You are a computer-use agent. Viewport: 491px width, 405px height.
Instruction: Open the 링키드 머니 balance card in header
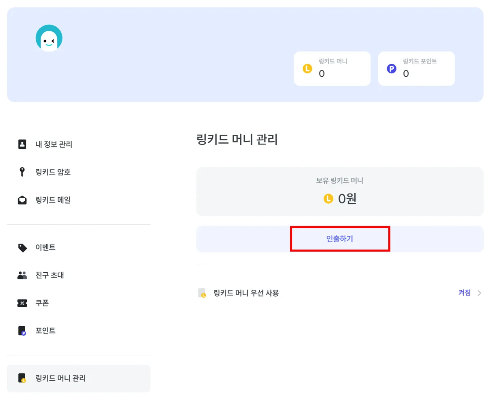(332, 69)
